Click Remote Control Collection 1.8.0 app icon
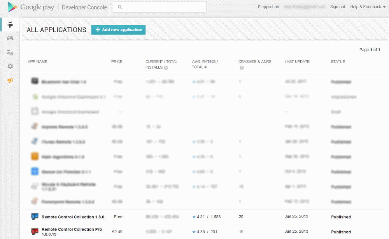The width and height of the screenshot is (389, 239). [x=35, y=216]
